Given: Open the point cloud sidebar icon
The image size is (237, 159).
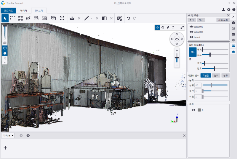Looking at the screenshot, I should click(x=233, y=52).
